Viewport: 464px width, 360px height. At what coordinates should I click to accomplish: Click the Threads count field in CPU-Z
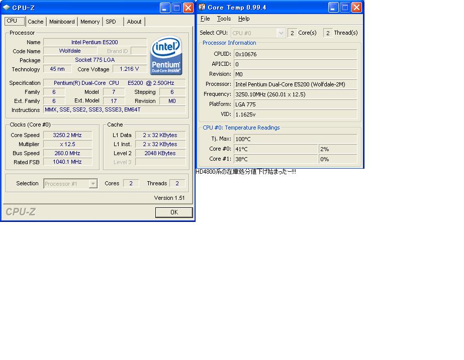[177, 183]
